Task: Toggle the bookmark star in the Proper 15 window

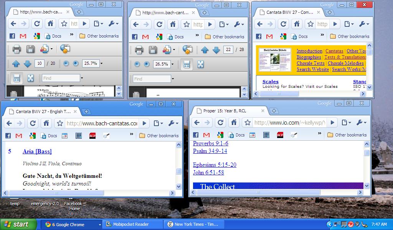Action: click(x=248, y=123)
